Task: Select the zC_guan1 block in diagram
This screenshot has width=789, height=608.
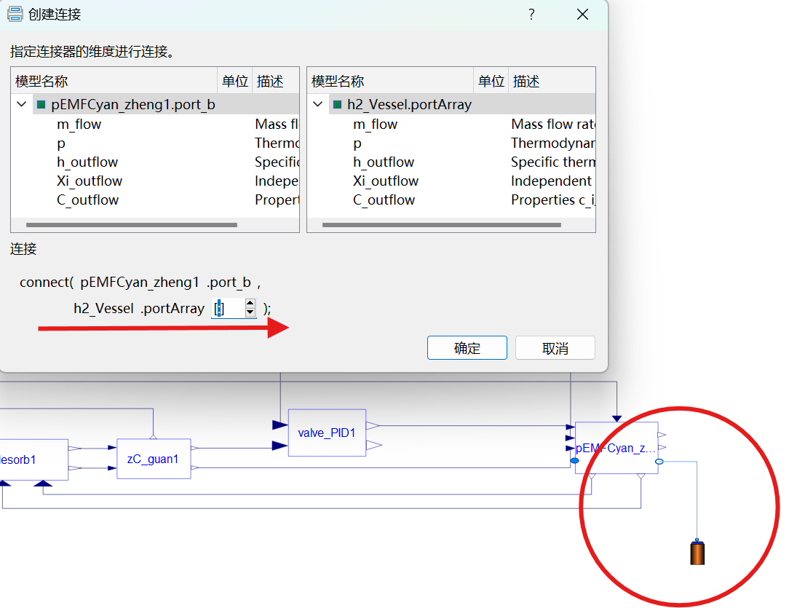Action: [x=154, y=459]
